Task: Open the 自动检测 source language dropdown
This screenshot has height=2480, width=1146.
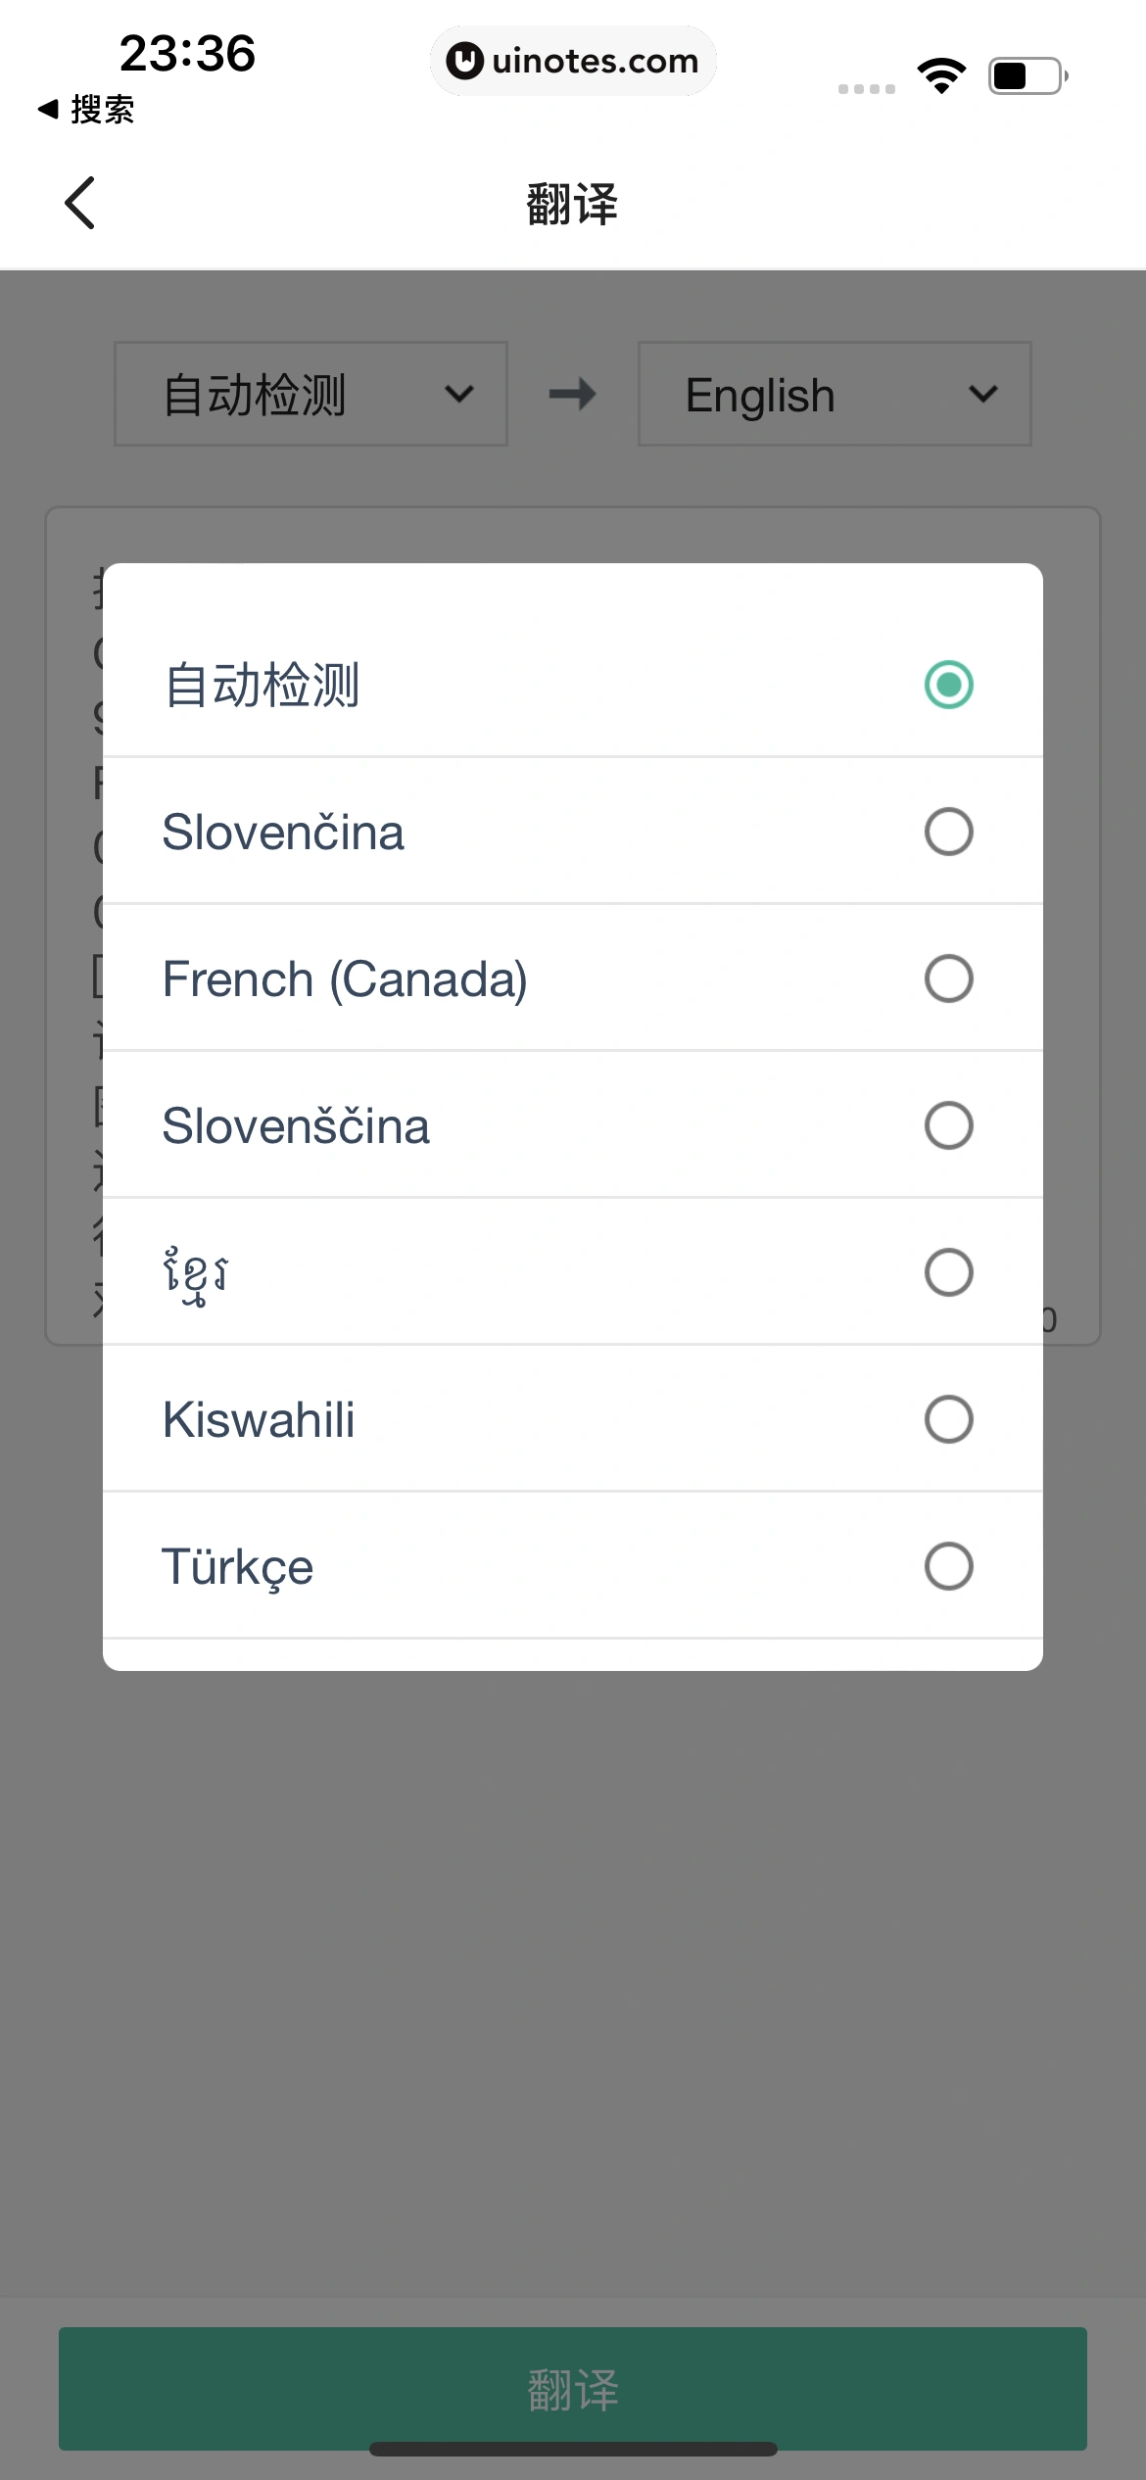Action: [310, 395]
